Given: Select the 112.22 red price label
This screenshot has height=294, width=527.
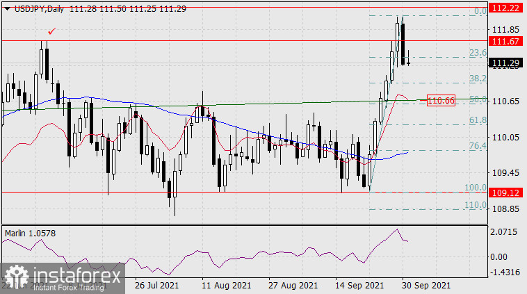Looking at the screenshot, I should pyautogui.click(x=506, y=8).
